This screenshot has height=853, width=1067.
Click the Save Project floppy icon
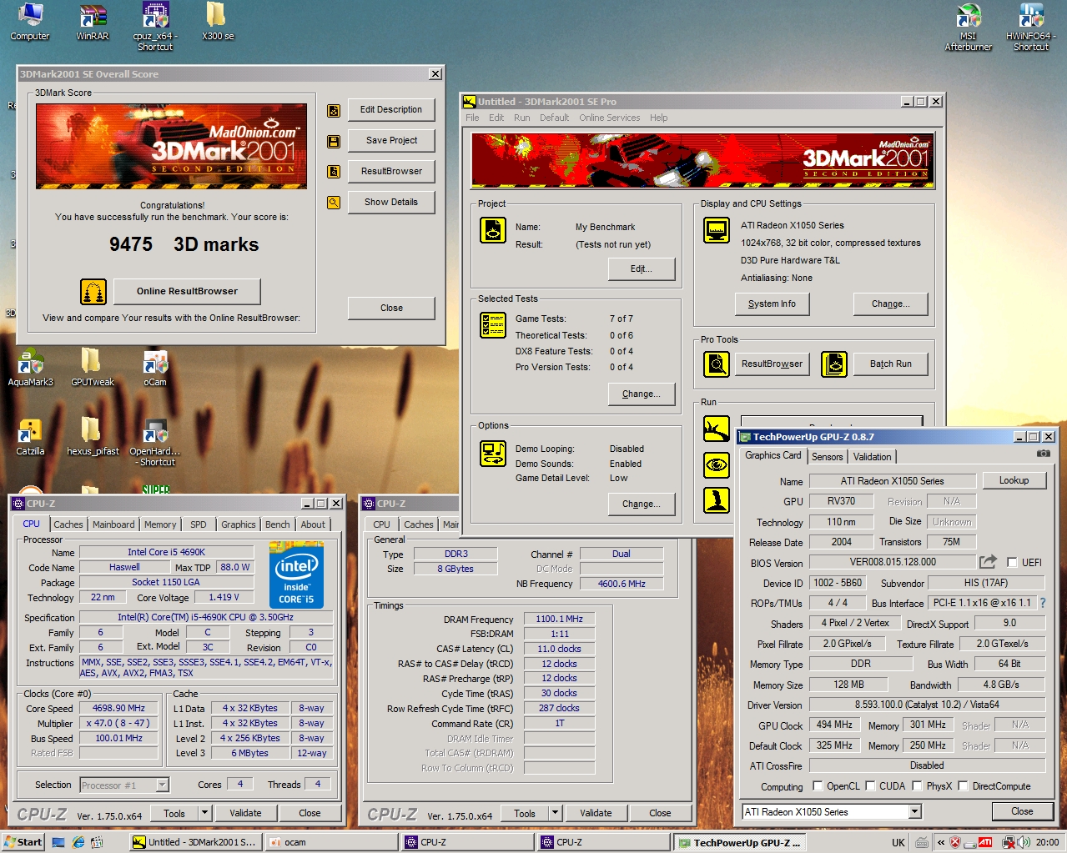click(x=334, y=141)
